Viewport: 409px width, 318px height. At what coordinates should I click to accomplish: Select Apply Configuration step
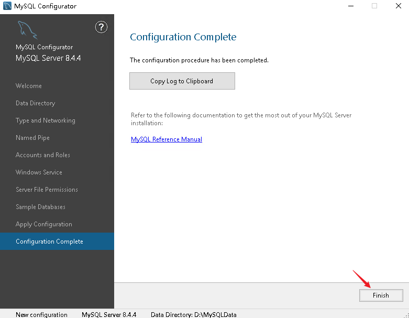[x=44, y=224]
